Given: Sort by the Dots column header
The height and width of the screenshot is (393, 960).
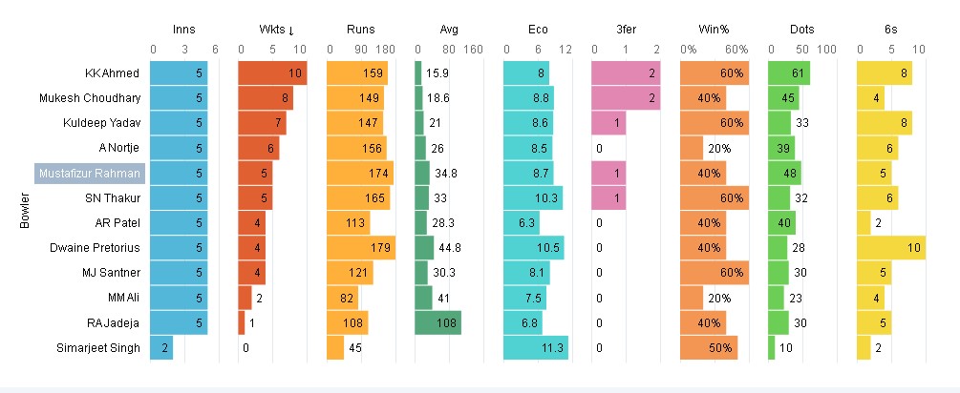Looking at the screenshot, I should point(801,31).
